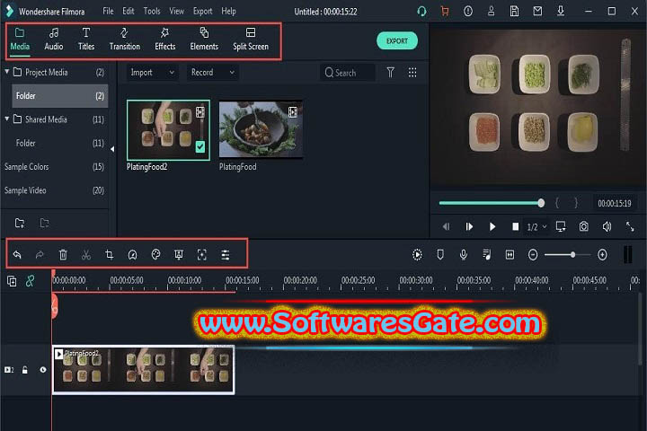Select the Folder (11) under Shared Media
Image resolution: width=647 pixels, height=431 pixels.
pos(60,143)
